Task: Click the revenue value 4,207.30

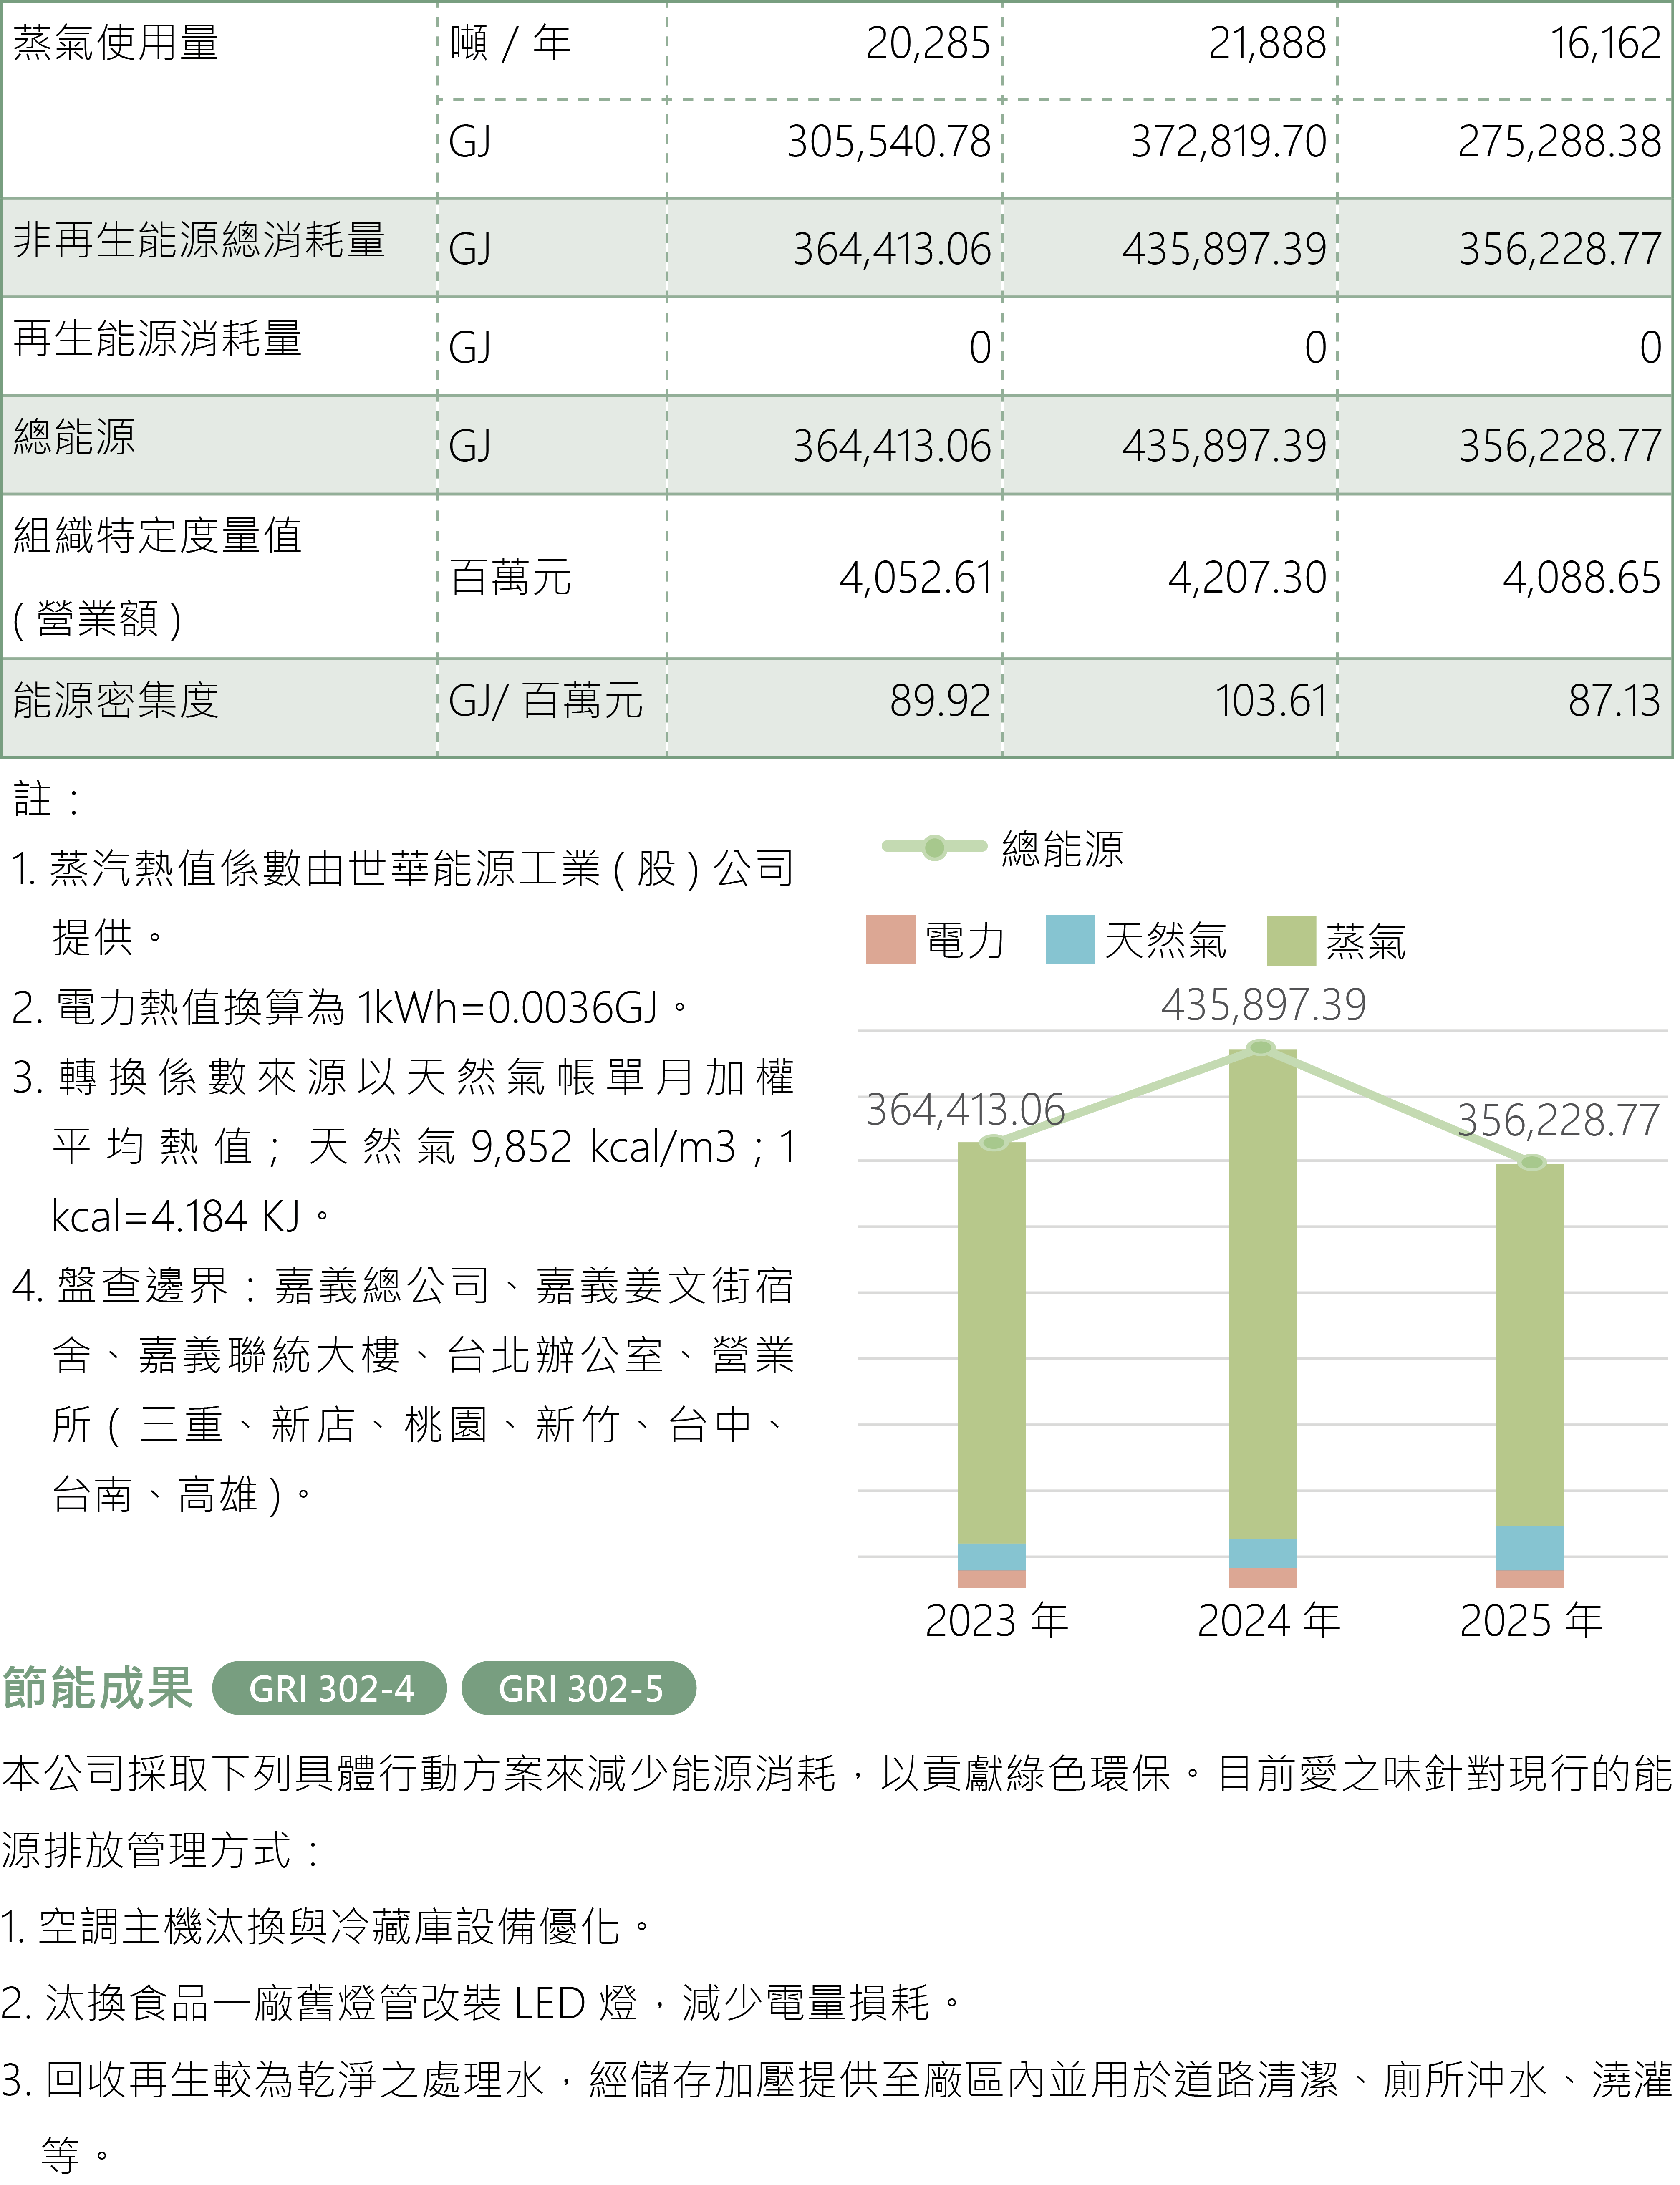Action: [x=1248, y=578]
